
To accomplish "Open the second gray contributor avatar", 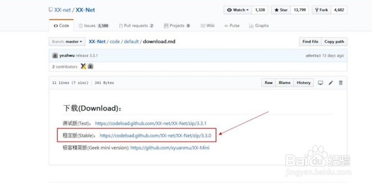I will (90, 66).
